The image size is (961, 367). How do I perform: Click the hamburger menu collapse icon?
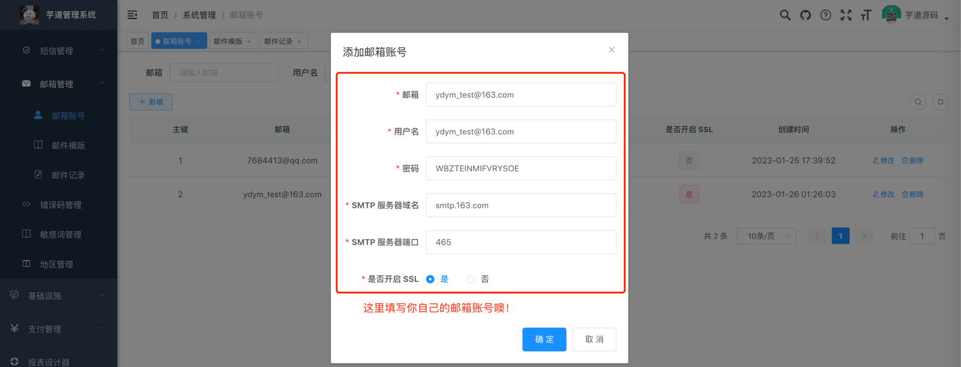(x=132, y=15)
